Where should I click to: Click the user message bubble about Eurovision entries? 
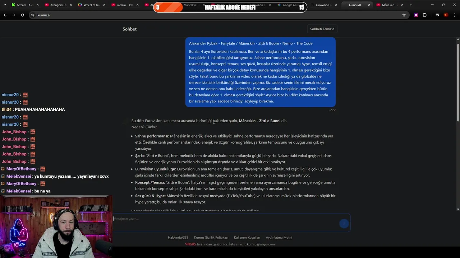pos(261,72)
